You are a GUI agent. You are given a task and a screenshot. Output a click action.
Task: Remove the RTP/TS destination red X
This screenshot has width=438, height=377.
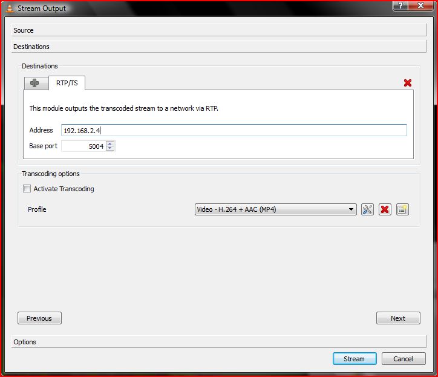click(407, 83)
